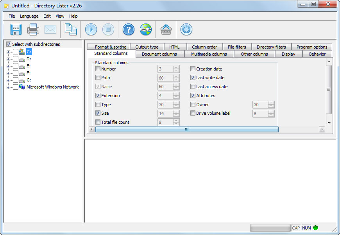Enable the Path column checkbox

click(x=98, y=78)
